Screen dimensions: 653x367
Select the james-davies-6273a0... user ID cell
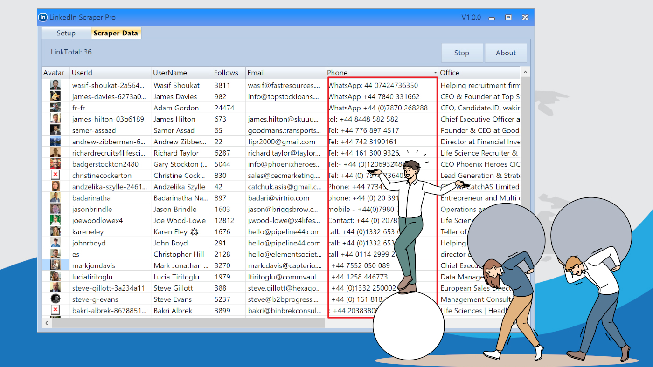(x=110, y=96)
